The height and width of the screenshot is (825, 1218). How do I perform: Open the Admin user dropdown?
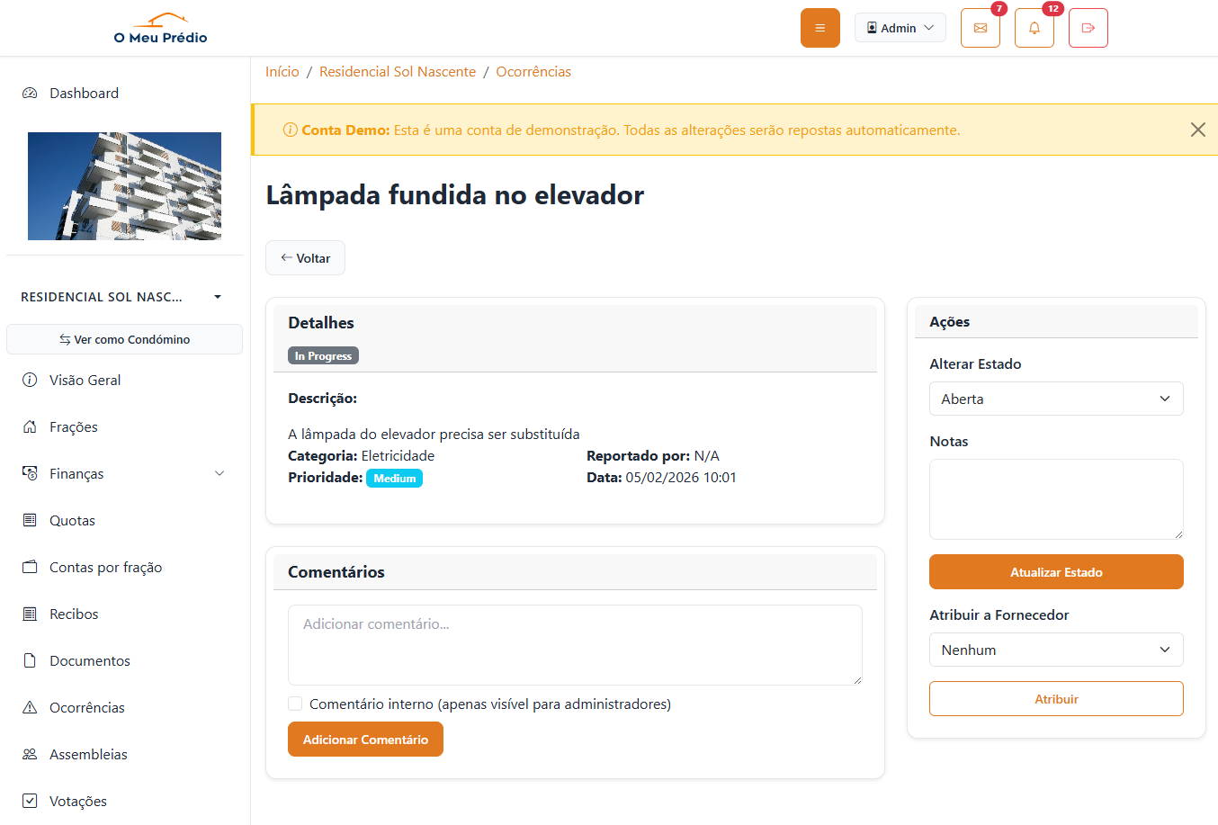tap(900, 27)
